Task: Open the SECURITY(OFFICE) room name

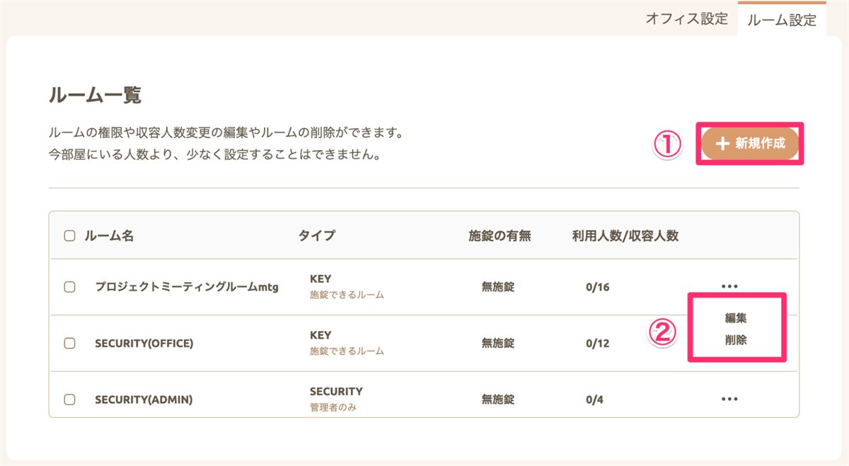Action: (x=144, y=343)
